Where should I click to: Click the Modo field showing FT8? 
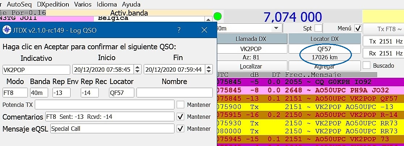coord(15,93)
